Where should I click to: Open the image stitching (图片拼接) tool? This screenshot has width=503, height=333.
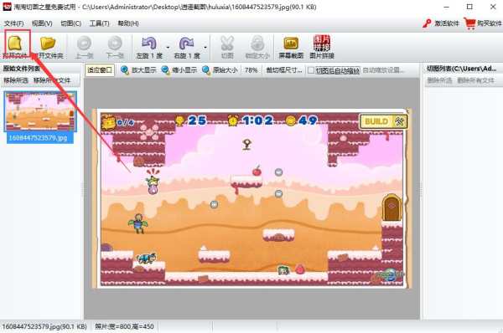[x=321, y=43]
